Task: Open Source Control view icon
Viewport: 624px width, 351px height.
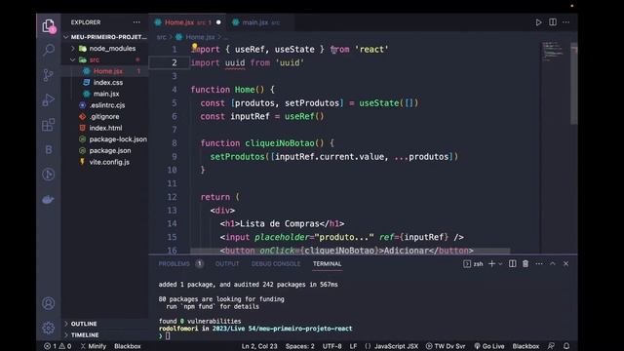Action: (x=48, y=75)
